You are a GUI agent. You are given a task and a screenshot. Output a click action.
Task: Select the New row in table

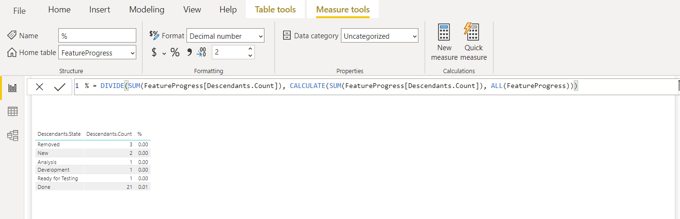[93, 153]
